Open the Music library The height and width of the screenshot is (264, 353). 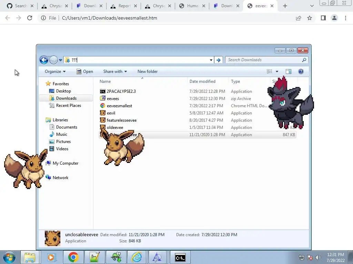tap(61, 134)
